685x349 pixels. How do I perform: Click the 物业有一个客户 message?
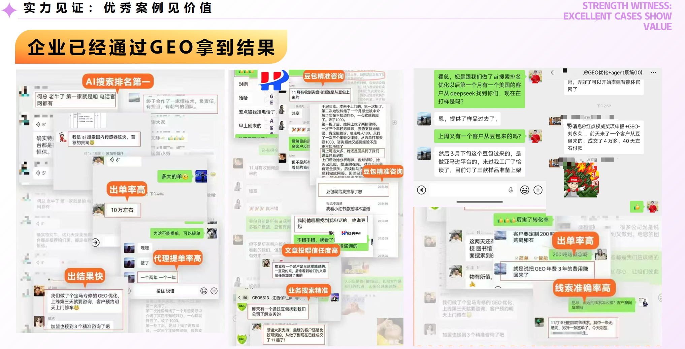(300, 271)
